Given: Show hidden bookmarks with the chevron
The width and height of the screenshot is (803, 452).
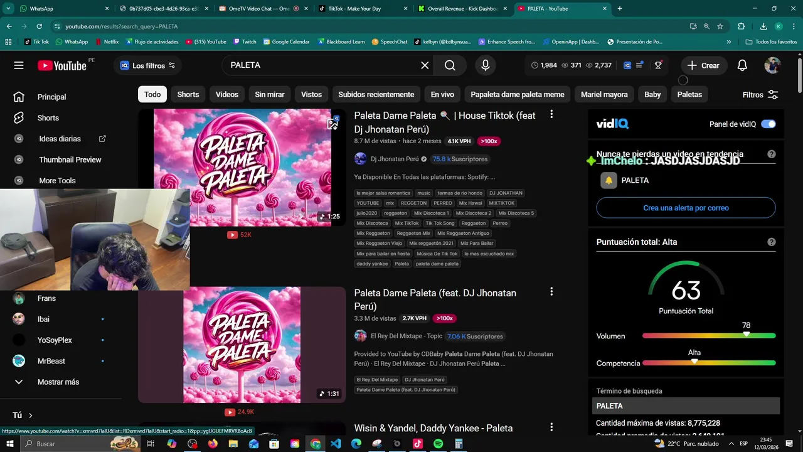Looking at the screenshot, I should [x=728, y=41].
